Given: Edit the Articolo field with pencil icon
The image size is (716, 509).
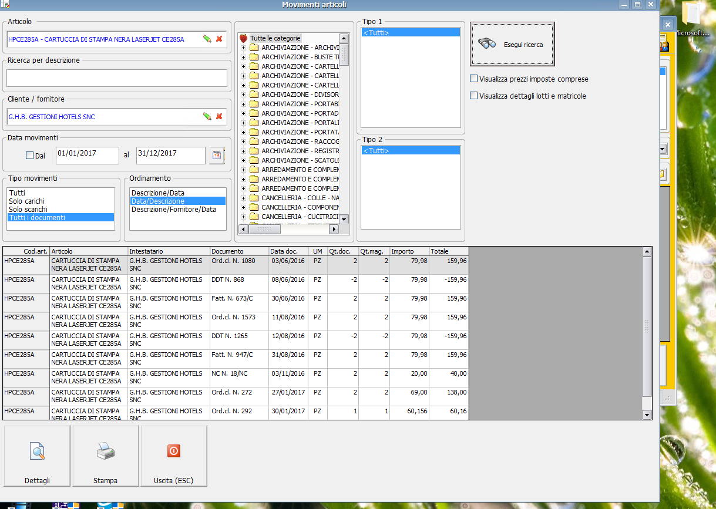Looking at the screenshot, I should point(207,39).
